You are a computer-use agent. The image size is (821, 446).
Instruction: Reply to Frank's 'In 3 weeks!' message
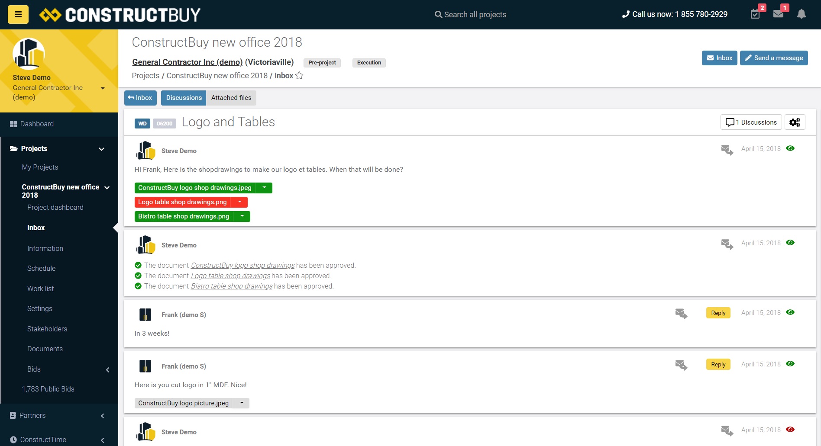click(x=718, y=313)
